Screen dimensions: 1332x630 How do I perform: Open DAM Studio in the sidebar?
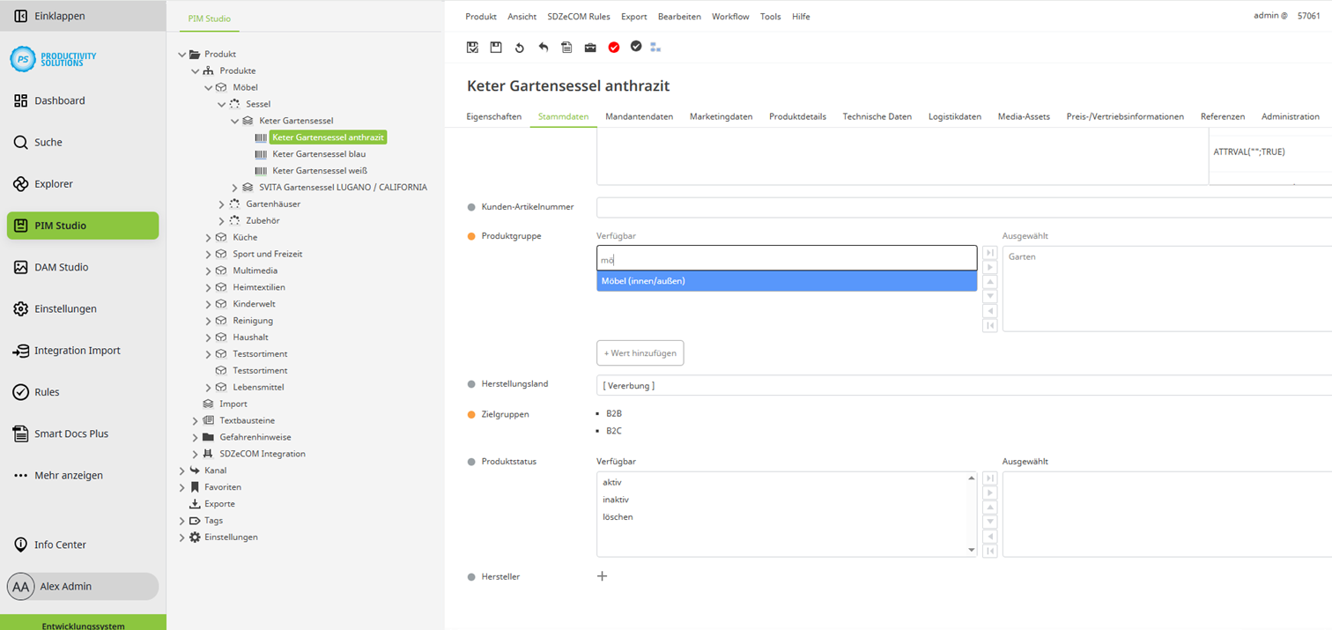click(61, 267)
